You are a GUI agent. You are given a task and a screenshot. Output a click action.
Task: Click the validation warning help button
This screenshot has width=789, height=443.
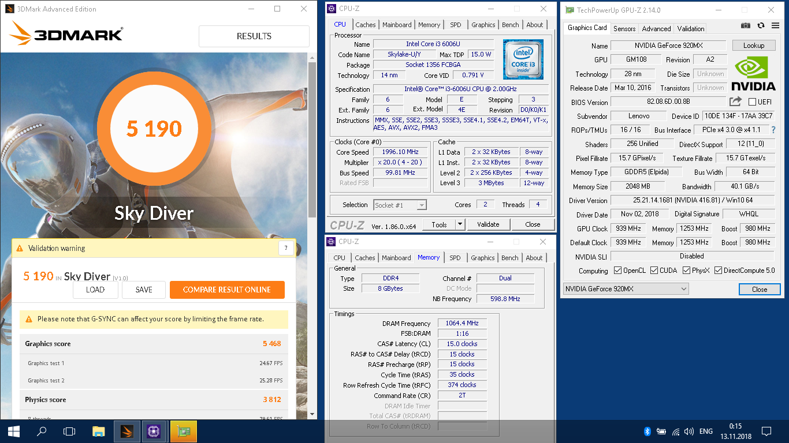point(286,248)
